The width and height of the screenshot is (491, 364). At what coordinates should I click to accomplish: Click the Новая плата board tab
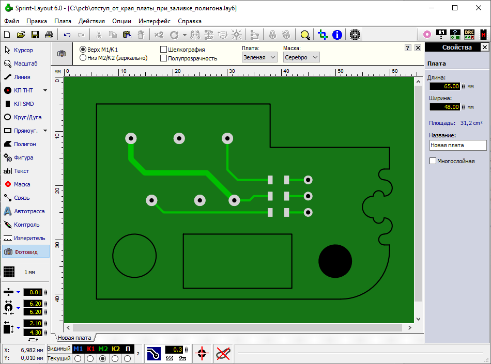click(74, 338)
